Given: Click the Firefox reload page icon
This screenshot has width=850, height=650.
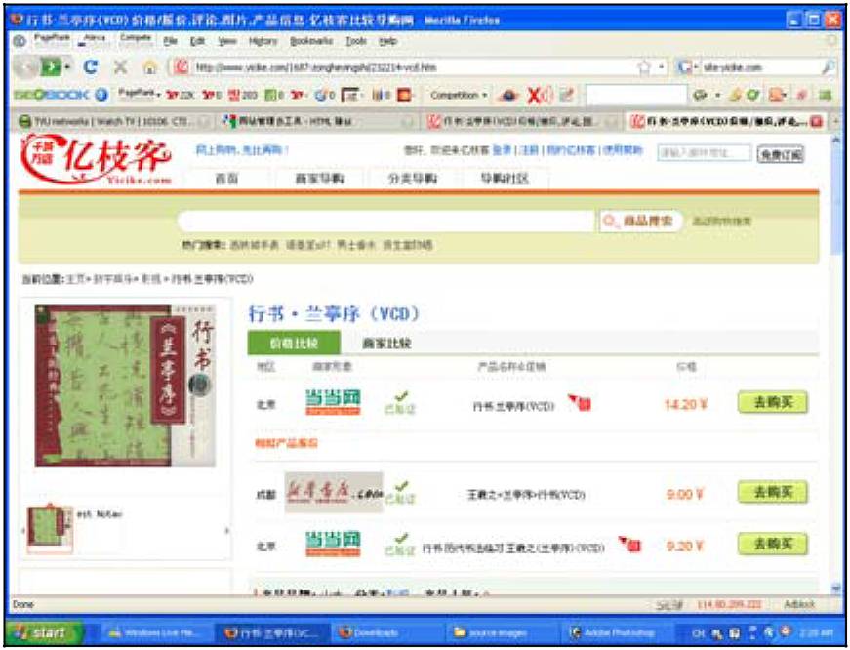Looking at the screenshot, I should coord(91,67).
